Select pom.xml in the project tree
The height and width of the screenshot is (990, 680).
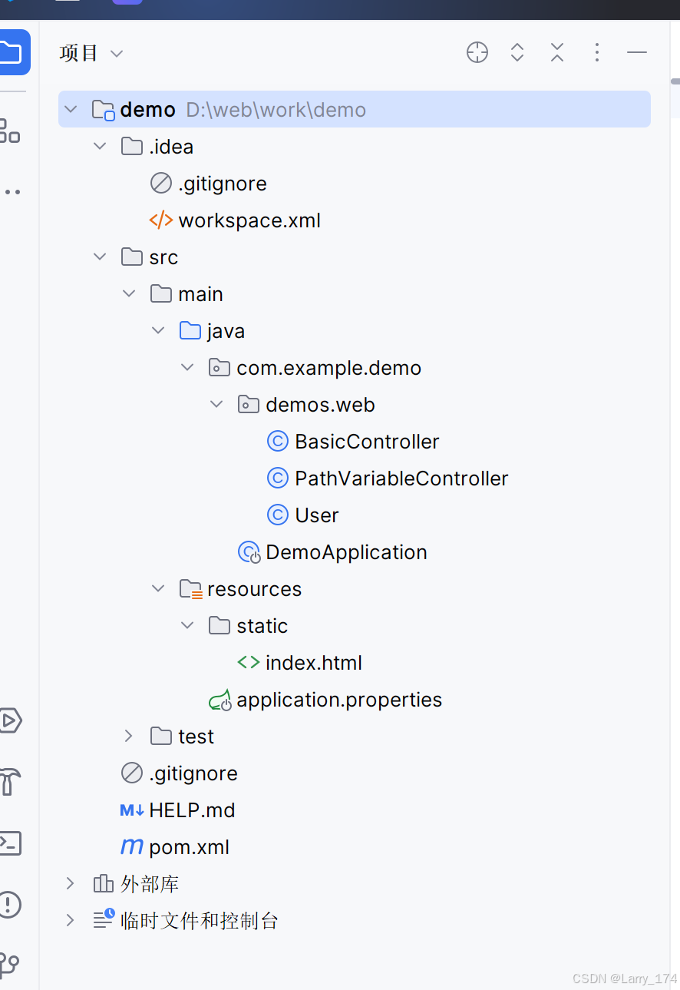(x=189, y=847)
